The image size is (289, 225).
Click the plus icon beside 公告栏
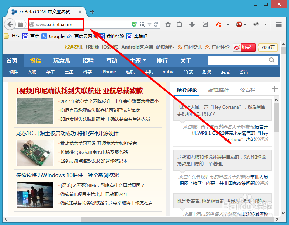pyautogui.click(x=274, y=89)
